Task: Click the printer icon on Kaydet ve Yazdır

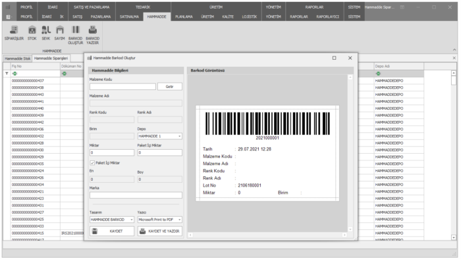Action: [143, 231]
